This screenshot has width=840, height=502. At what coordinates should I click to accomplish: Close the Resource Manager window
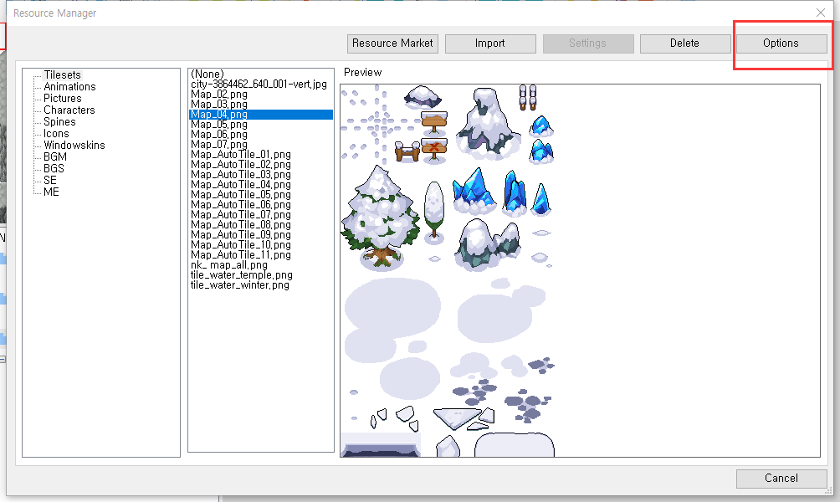820,13
